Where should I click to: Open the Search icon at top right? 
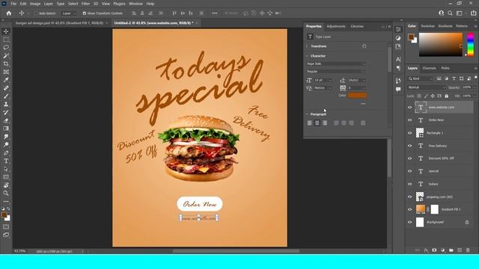coord(450,13)
